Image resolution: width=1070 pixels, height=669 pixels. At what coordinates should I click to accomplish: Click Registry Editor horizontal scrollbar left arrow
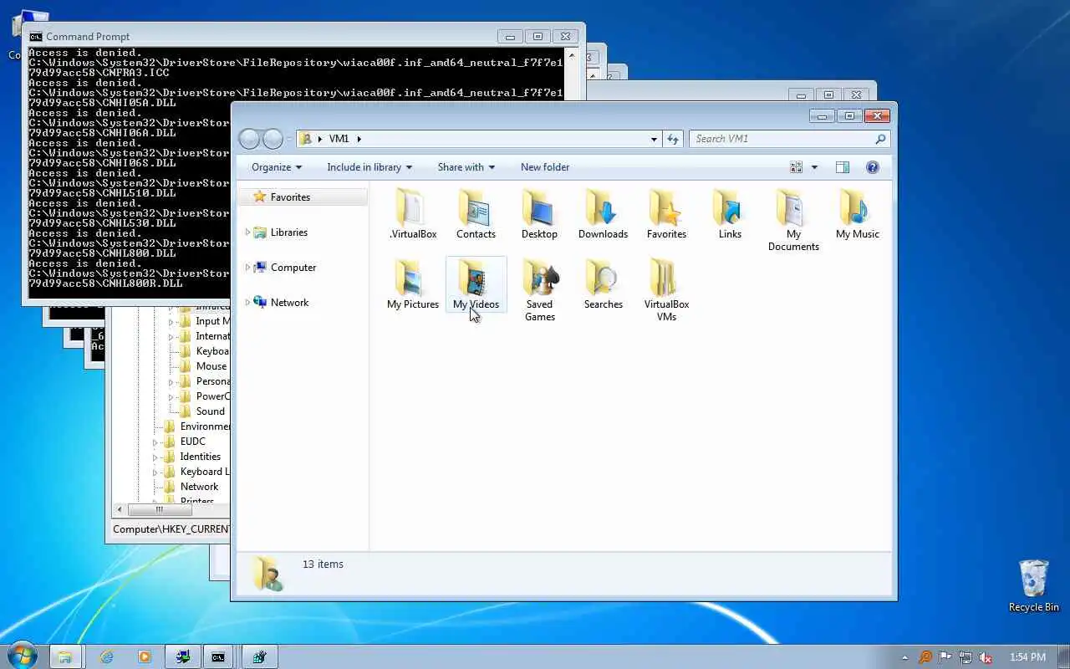tap(120, 509)
